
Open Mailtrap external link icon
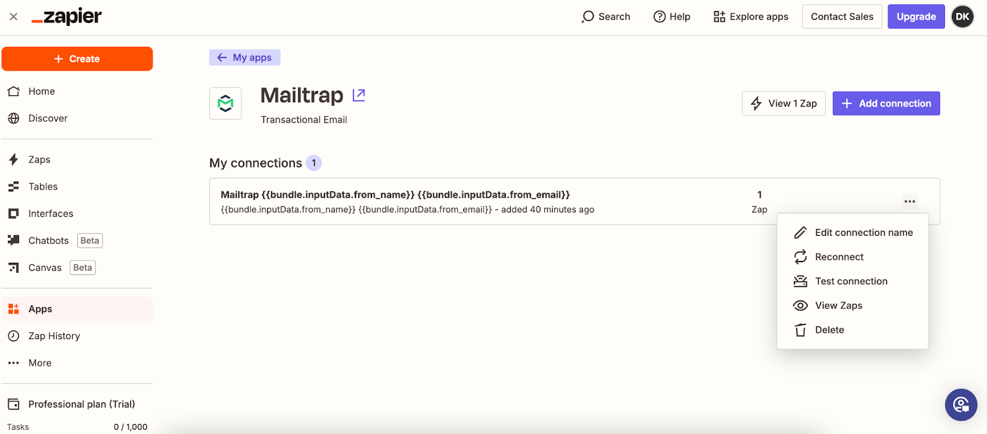pos(358,95)
